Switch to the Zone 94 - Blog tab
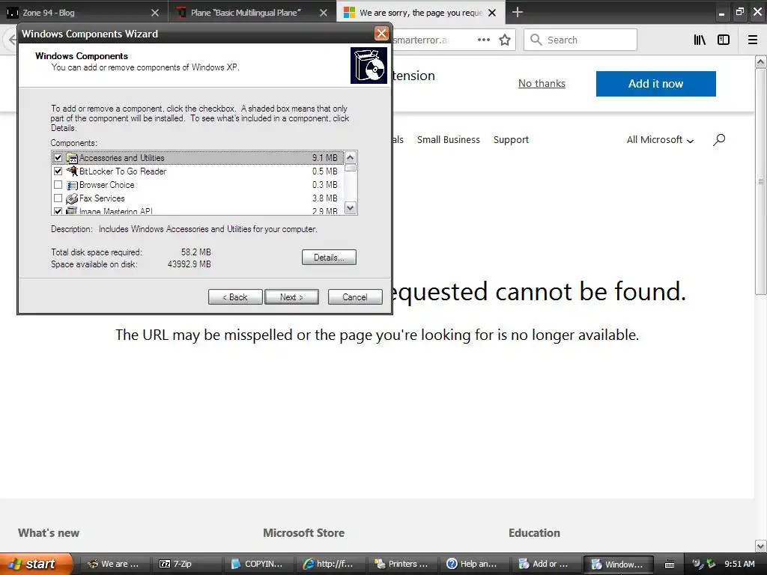The height and width of the screenshot is (575, 767). (83, 13)
